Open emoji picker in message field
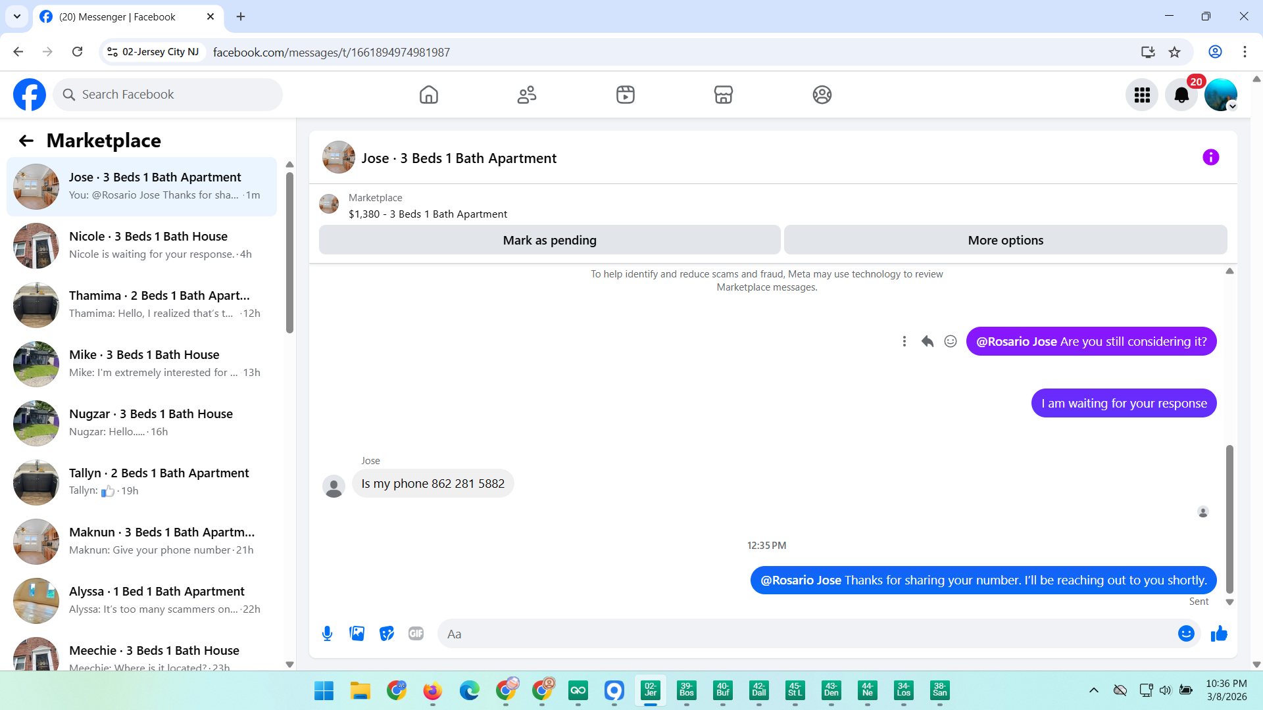 pos(1185,634)
